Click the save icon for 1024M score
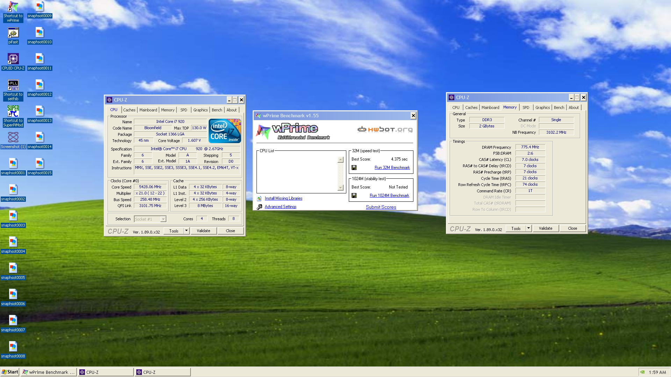The image size is (671, 377). (x=354, y=195)
